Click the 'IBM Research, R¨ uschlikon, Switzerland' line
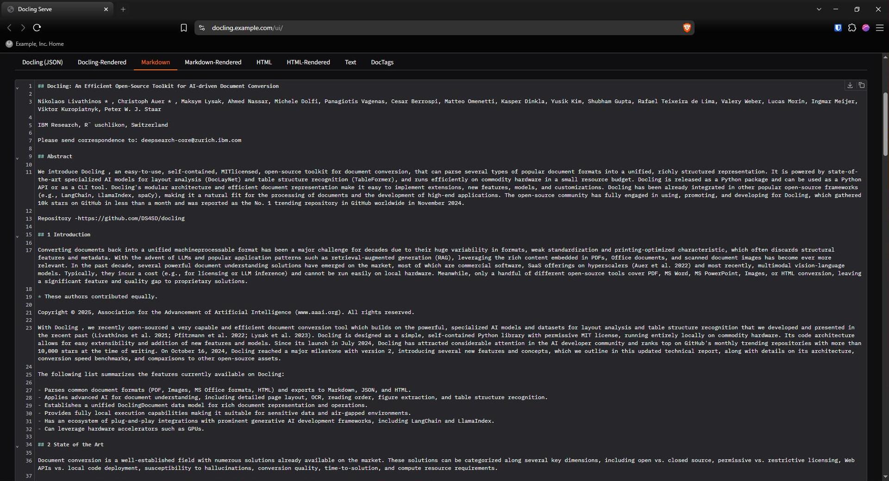 pos(103,125)
